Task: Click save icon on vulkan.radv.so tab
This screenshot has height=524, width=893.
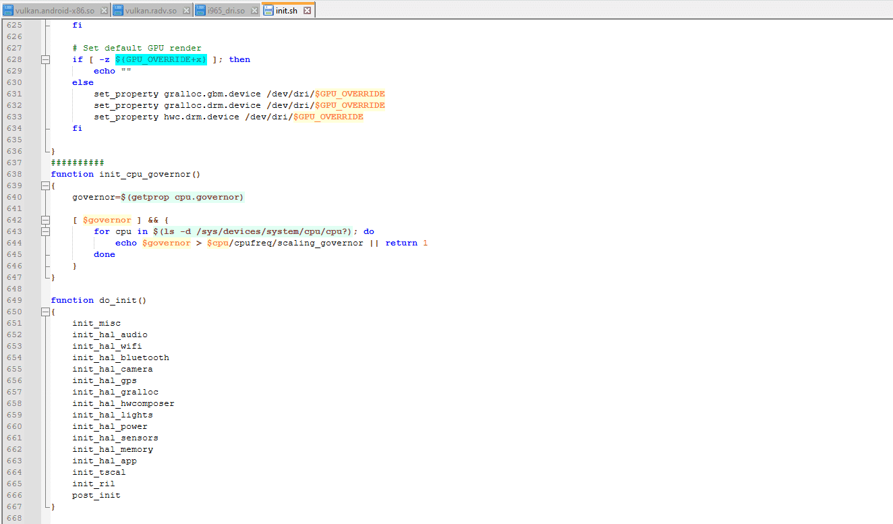Action: 119,11
